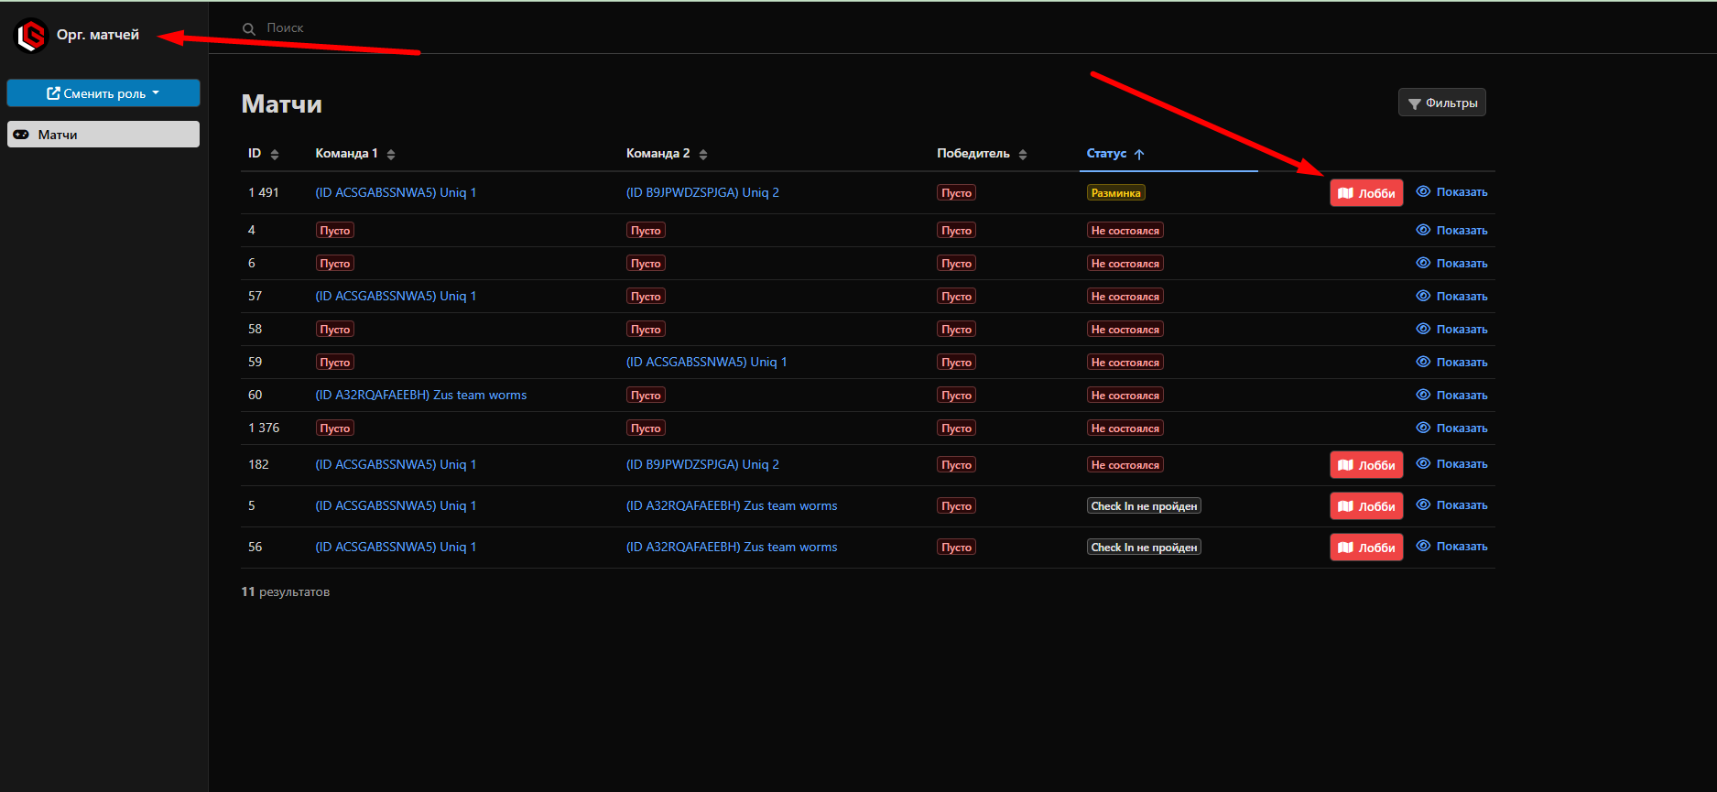Click sort arrows next to Команда 2
Screen dimensions: 1717x792
click(703, 155)
